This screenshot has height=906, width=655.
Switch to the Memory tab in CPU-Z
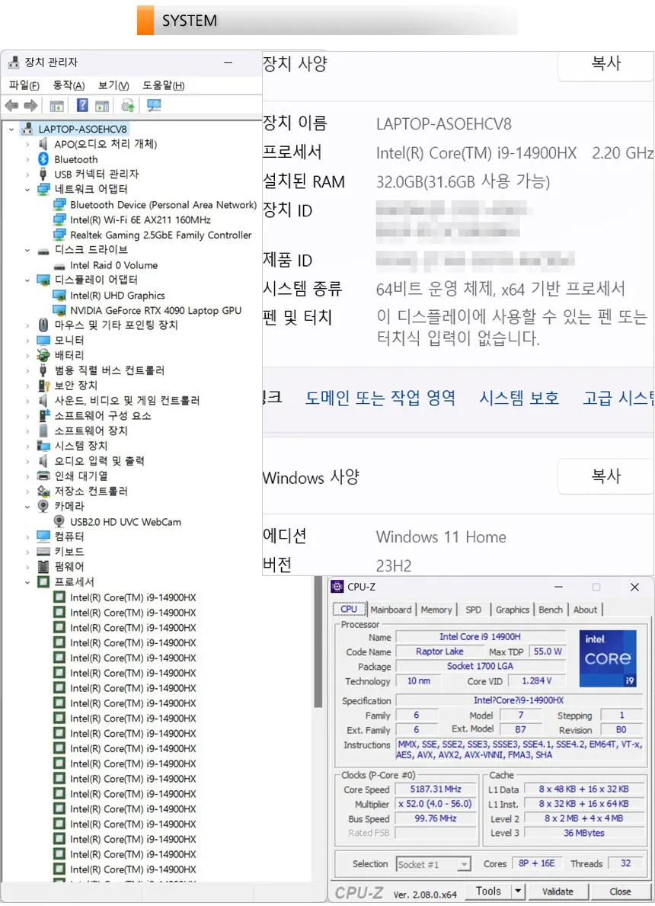436,610
